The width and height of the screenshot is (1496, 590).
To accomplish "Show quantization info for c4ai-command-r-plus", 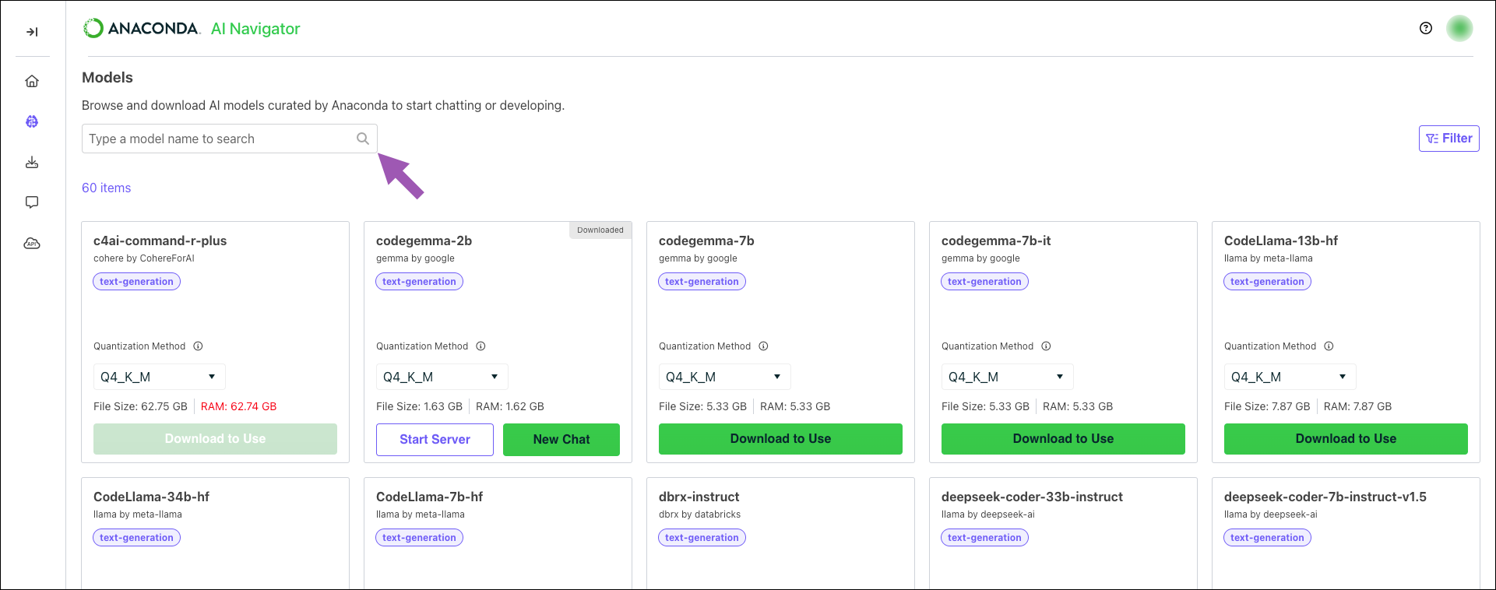I will coord(198,346).
